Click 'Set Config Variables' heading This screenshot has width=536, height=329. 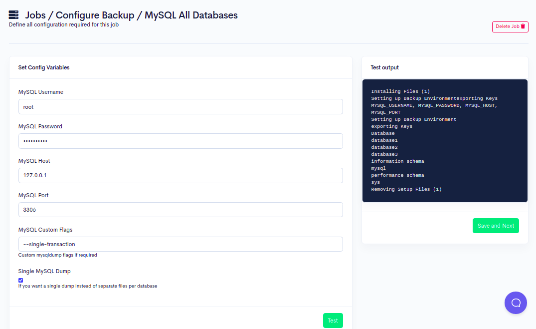click(44, 67)
